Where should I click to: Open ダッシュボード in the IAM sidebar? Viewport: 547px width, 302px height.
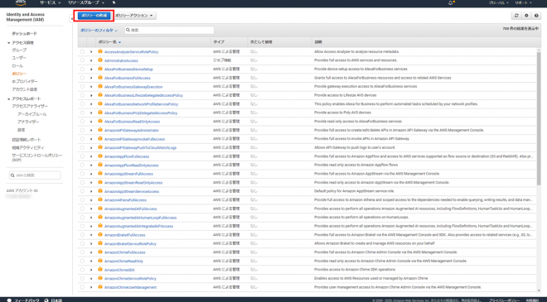[x=24, y=34]
